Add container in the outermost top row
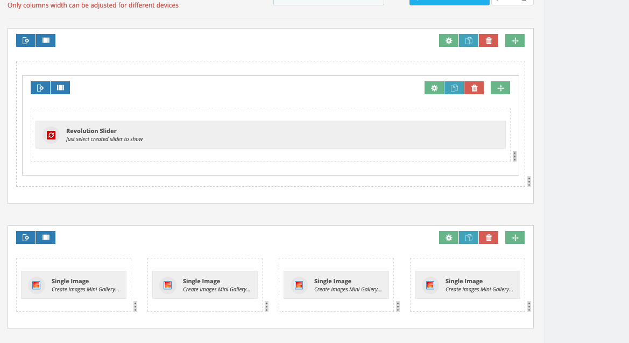The height and width of the screenshot is (343, 629). pos(26,40)
